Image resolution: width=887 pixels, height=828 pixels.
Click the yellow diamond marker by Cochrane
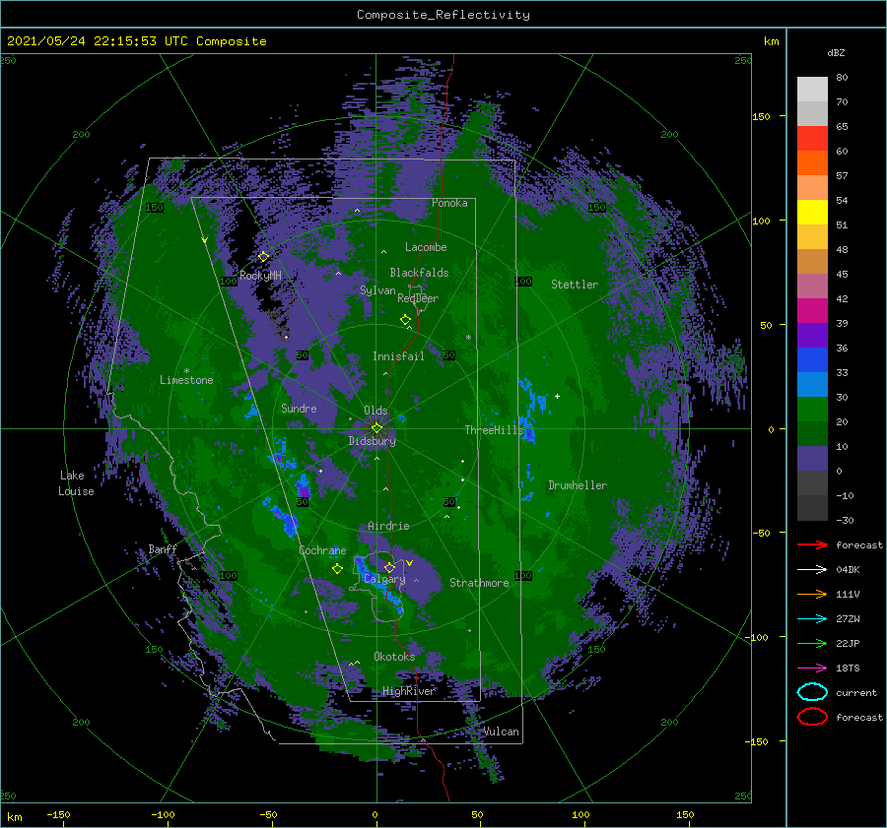[337, 569]
